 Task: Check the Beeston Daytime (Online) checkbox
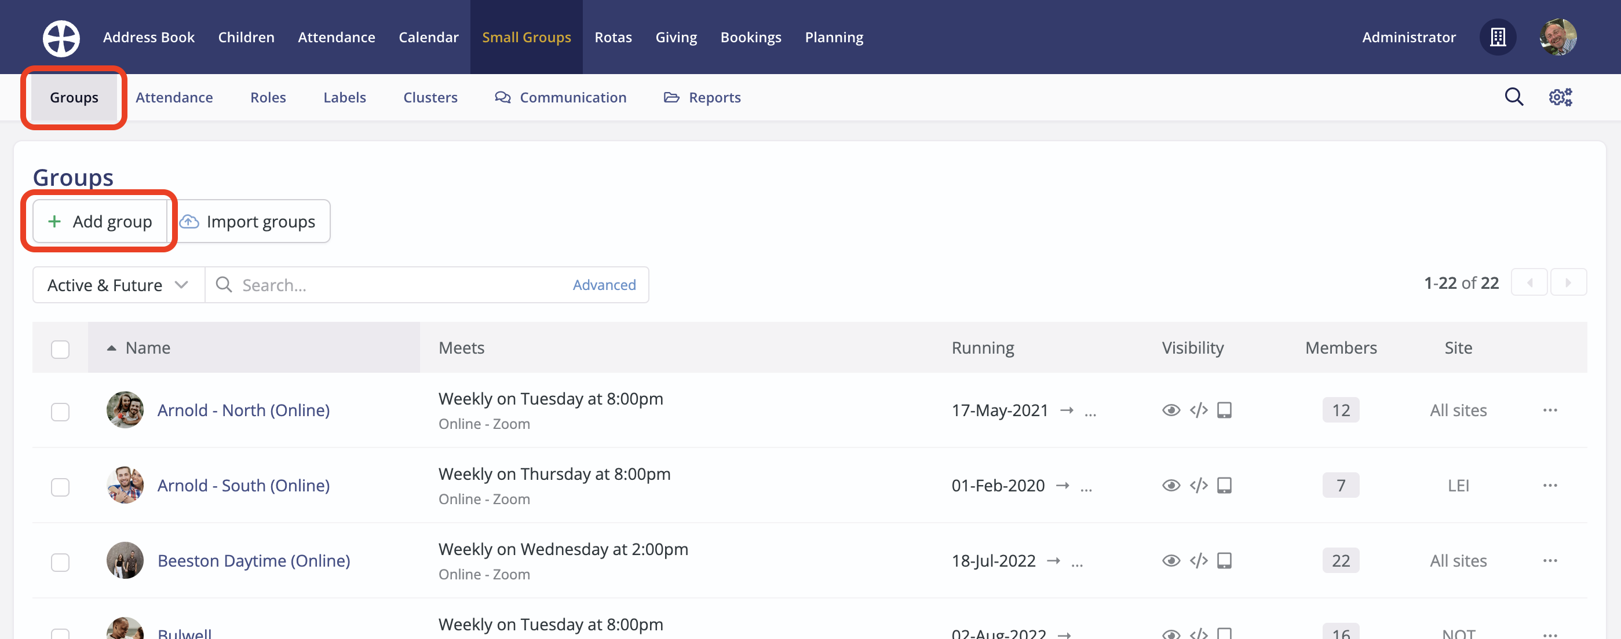(x=60, y=561)
